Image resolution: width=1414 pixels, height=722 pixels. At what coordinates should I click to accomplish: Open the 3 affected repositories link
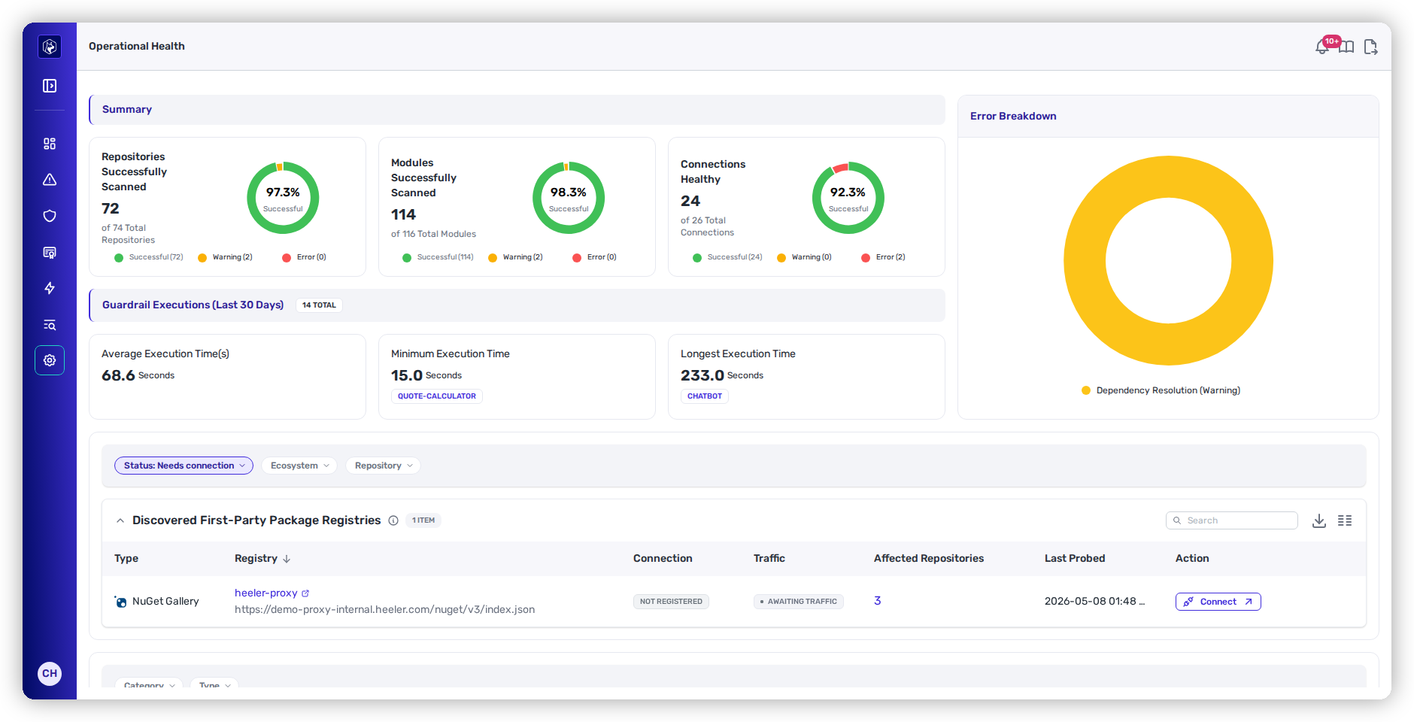click(877, 600)
